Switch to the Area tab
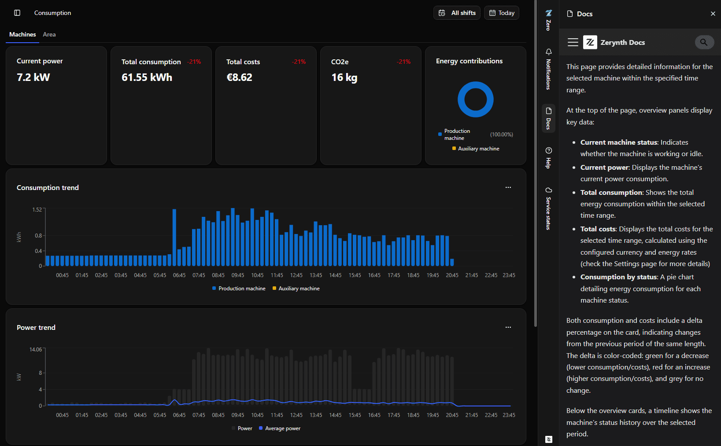Screen dimensions: 721x446 tap(49, 34)
